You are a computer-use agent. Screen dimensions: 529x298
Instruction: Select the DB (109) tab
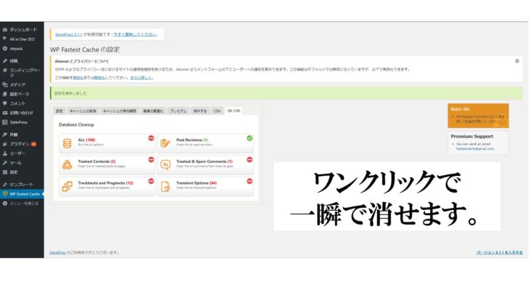(x=234, y=111)
